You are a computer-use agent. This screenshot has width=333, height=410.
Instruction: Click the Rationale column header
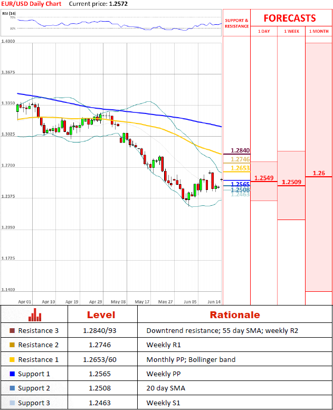235,315
